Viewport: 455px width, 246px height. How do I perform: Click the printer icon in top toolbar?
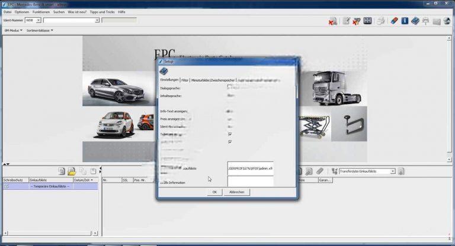(x=381, y=21)
